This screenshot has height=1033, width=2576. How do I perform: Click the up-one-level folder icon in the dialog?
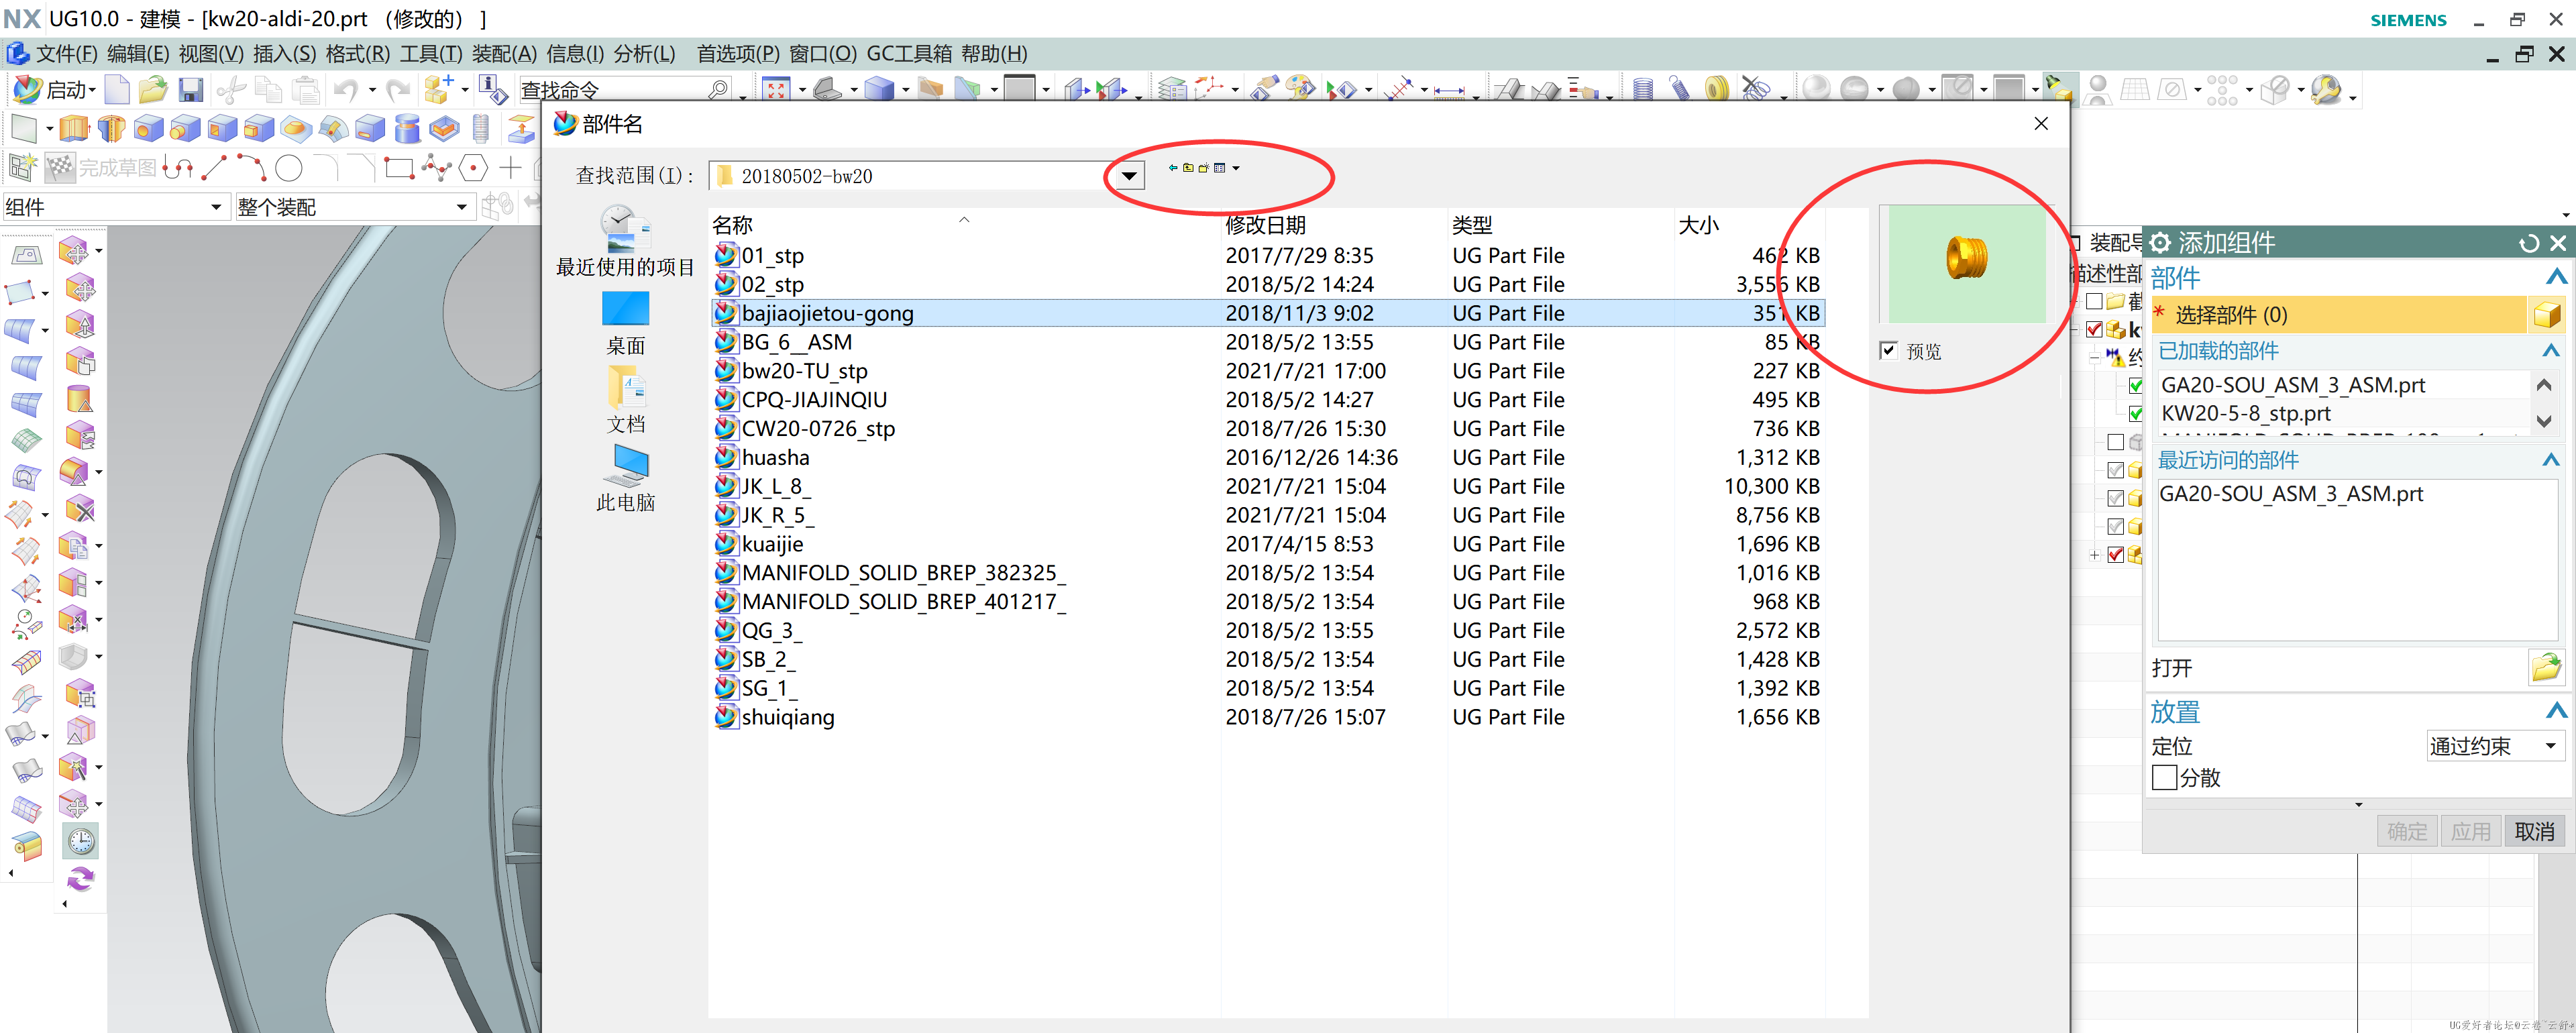1188,168
